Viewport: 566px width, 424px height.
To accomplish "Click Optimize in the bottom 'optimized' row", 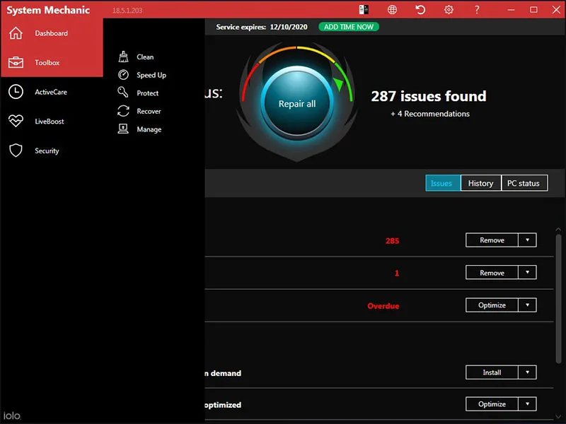I will [492, 404].
